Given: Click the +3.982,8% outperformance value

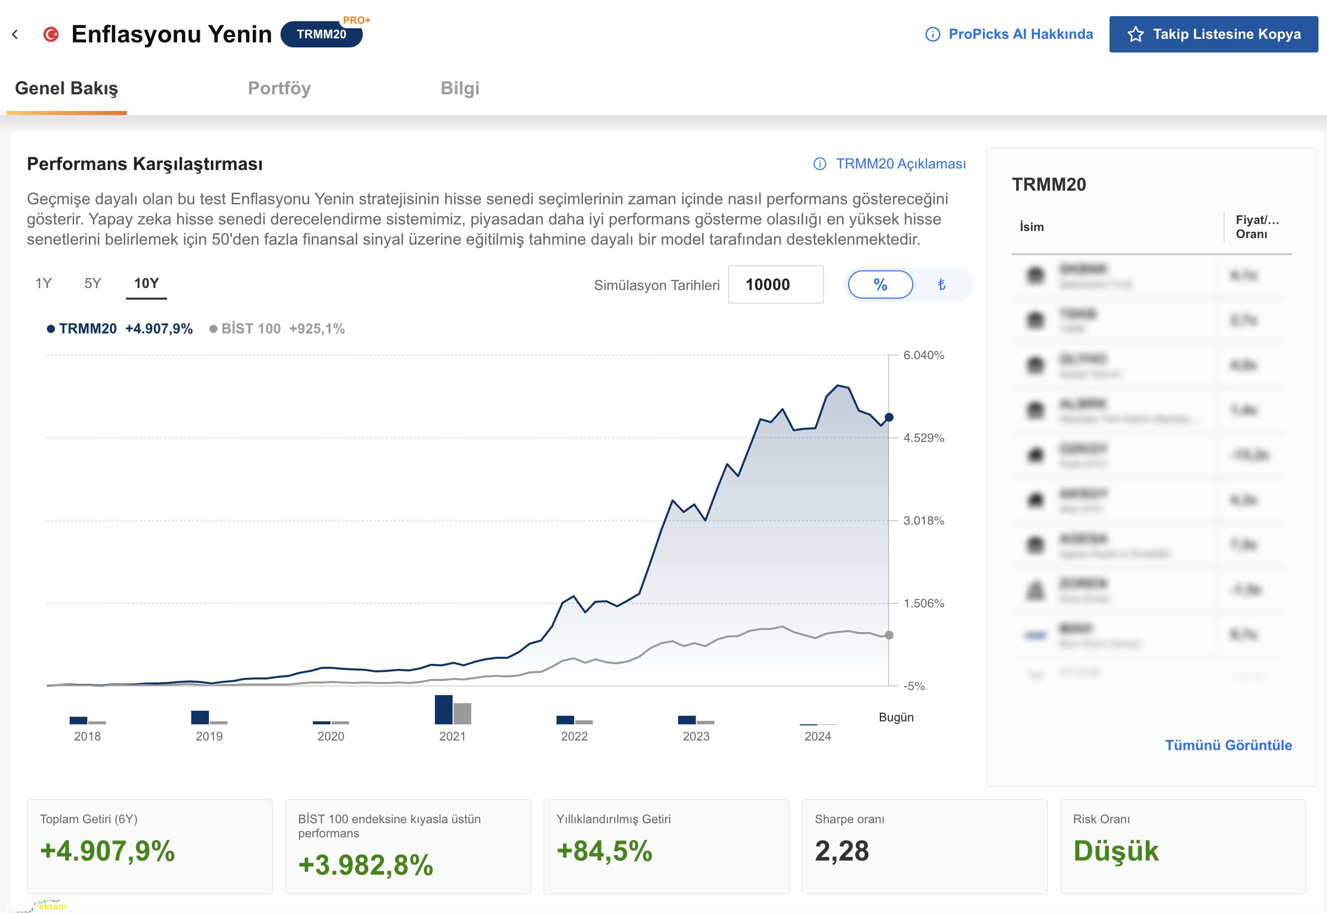Looking at the screenshot, I should click(x=366, y=865).
